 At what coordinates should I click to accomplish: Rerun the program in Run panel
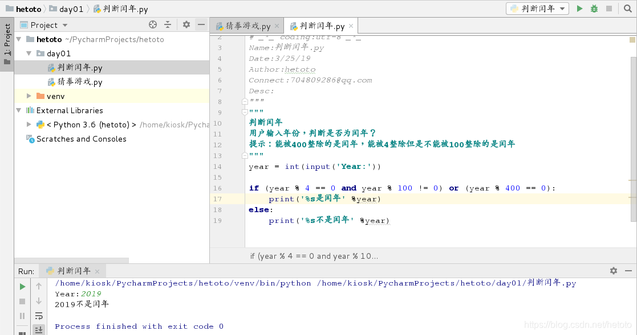[22, 287]
